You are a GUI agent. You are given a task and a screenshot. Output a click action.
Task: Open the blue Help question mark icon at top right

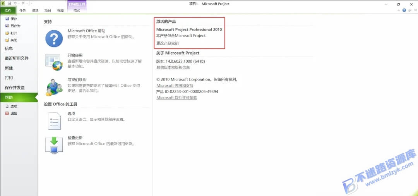(404, 10)
